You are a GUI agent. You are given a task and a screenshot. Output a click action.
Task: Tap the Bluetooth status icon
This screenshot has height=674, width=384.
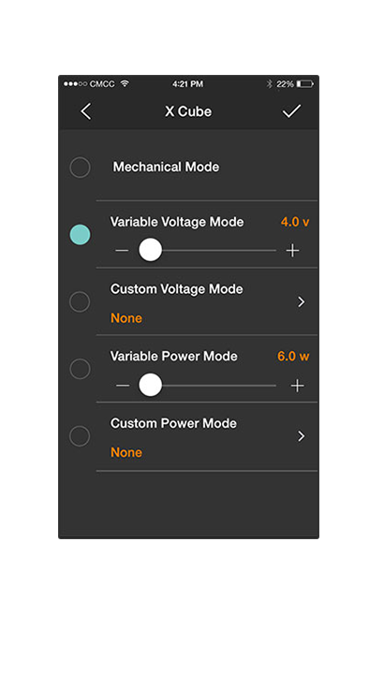[x=269, y=84]
